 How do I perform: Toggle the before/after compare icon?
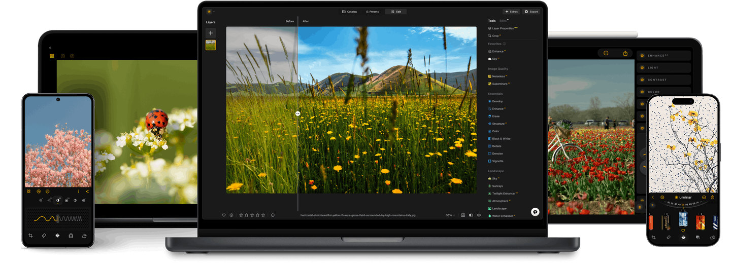[x=471, y=215]
